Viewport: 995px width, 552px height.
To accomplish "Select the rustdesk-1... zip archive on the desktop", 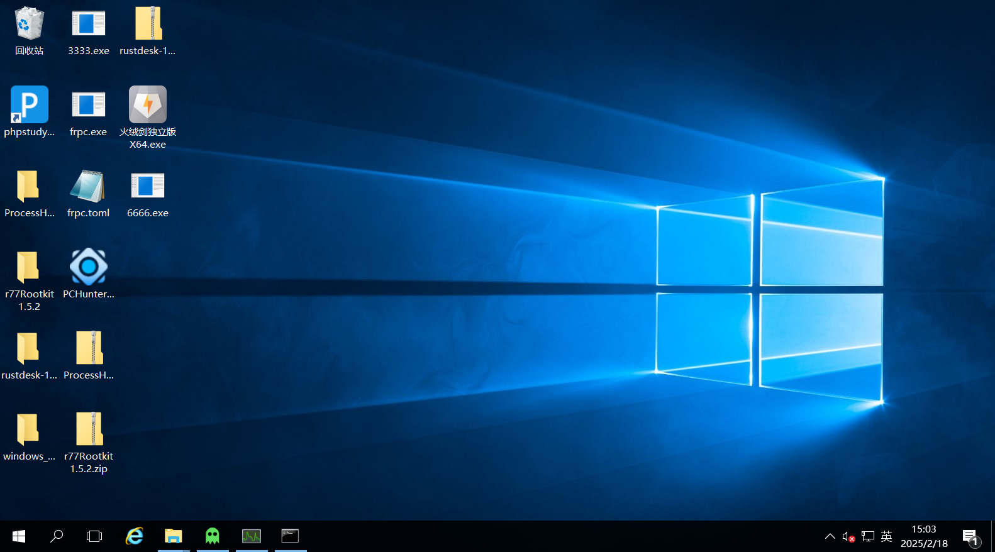I will [148, 31].
